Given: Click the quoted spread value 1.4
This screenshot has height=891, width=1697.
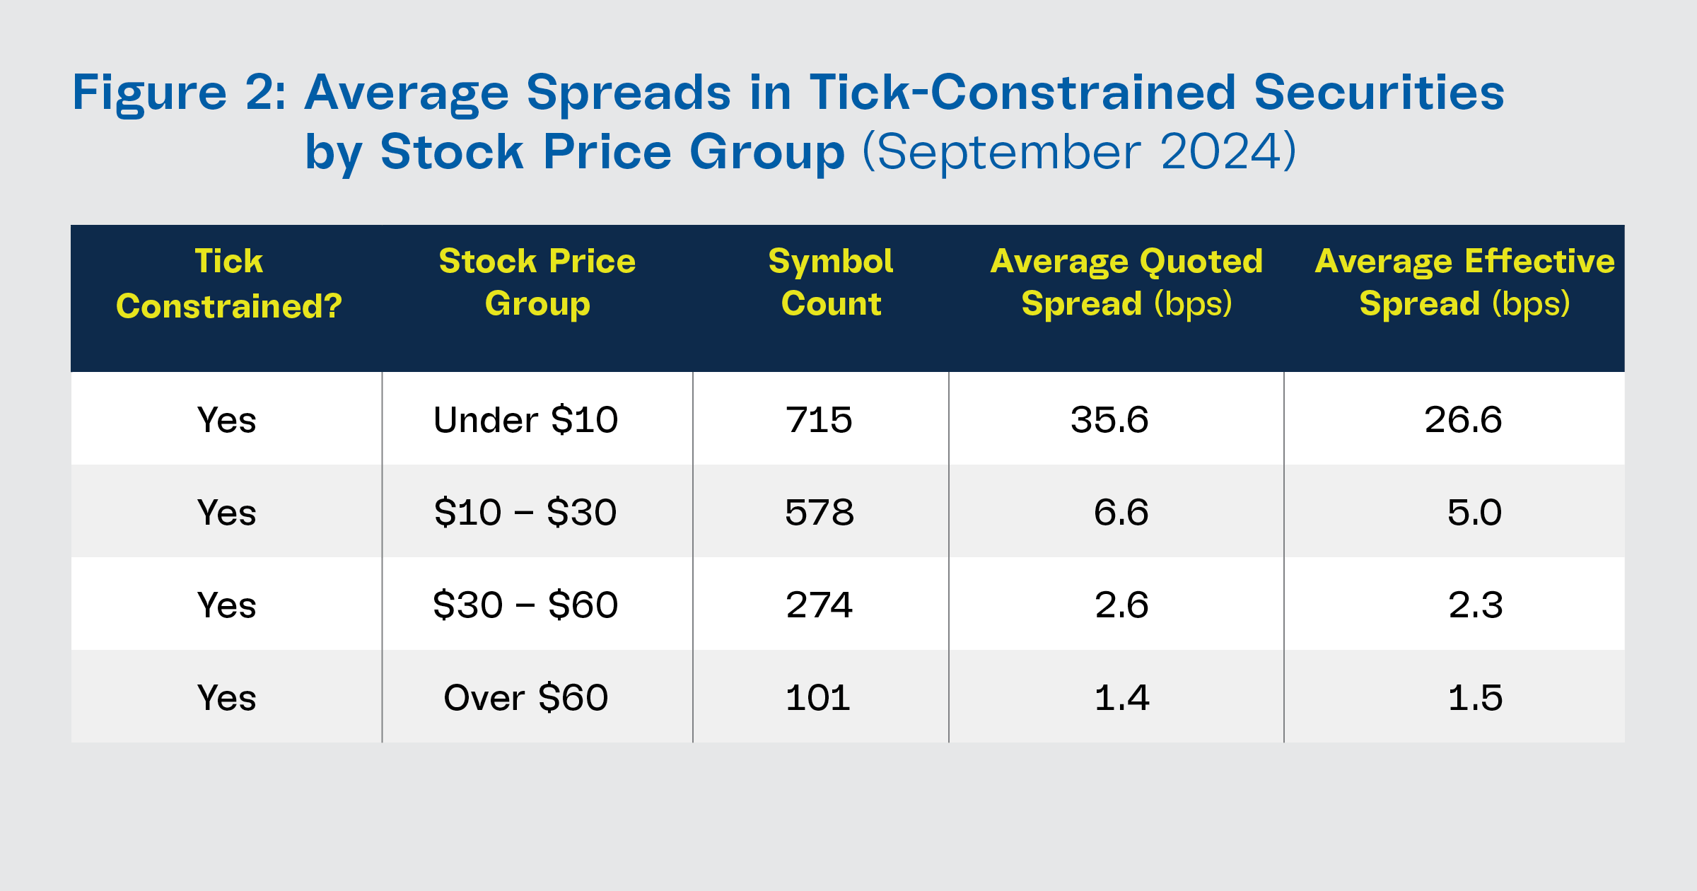Looking at the screenshot, I should (x=1121, y=698).
